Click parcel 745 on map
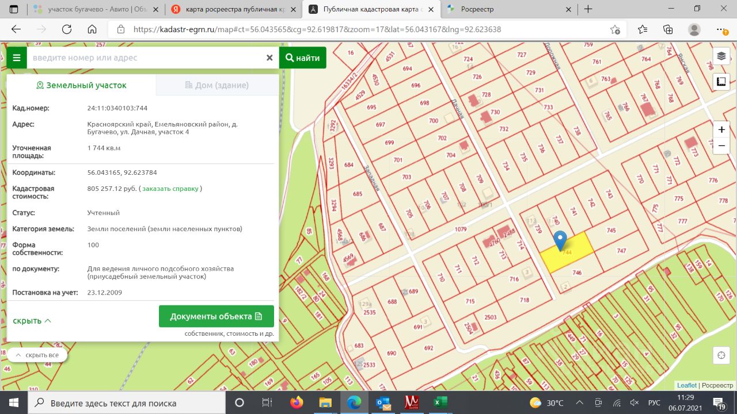This screenshot has height=414, width=737. pyautogui.click(x=611, y=230)
